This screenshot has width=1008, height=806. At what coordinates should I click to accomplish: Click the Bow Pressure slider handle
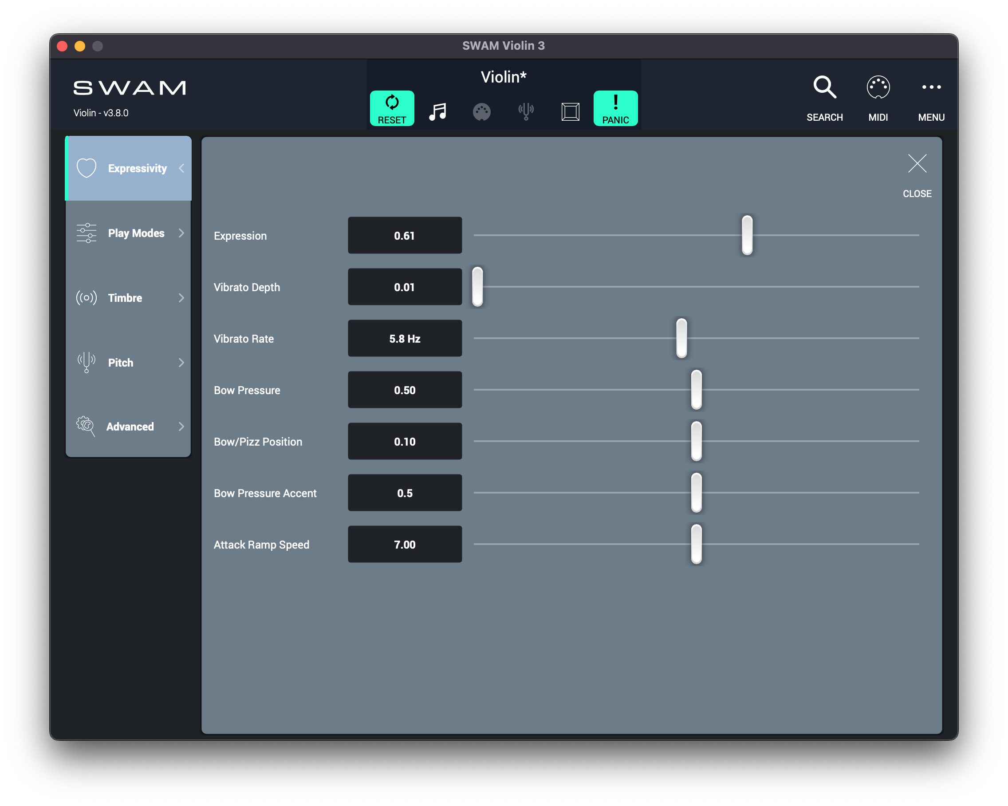pyautogui.click(x=696, y=390)
